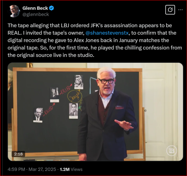Click the red "KILLED" arrow near JFK's photo

(66, 89)
